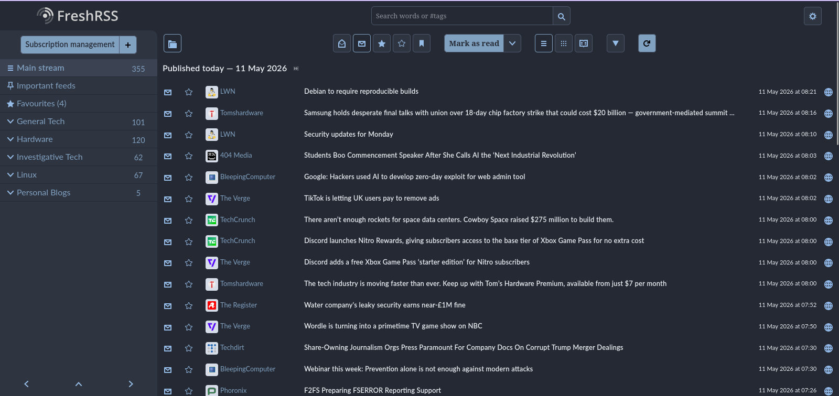
Task: Switch to normal list view
Action: click(544, 43)
